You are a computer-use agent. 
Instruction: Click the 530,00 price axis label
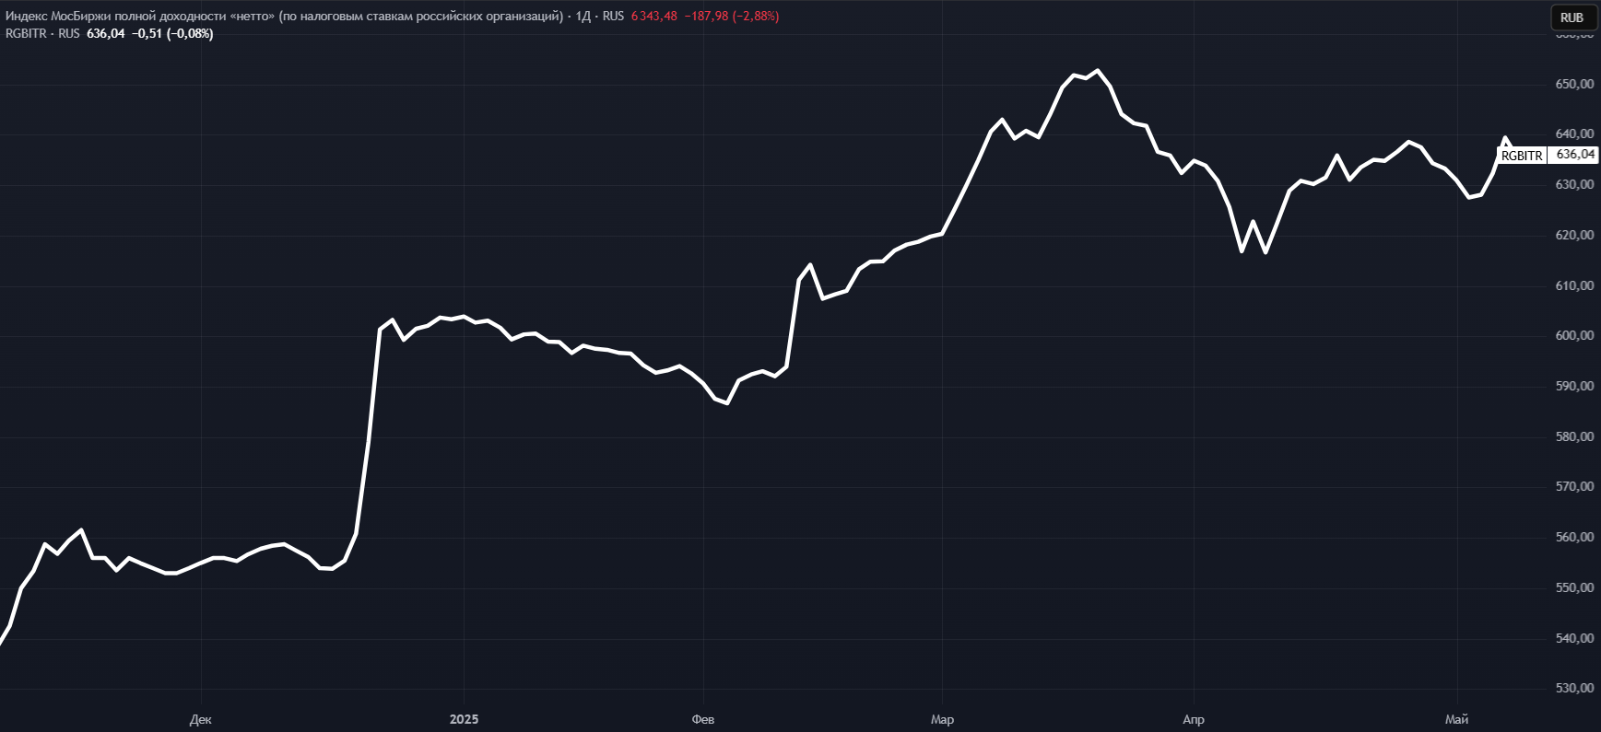tap(1574, 688)
